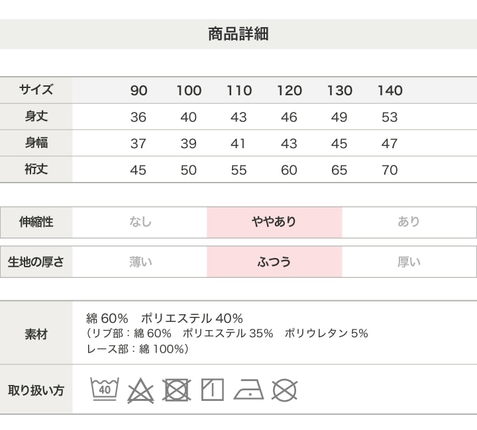The height and width of the screenshot is (430, 477).
Task: Select the highlighted ややあり stretch option
Action: point(274,222)
